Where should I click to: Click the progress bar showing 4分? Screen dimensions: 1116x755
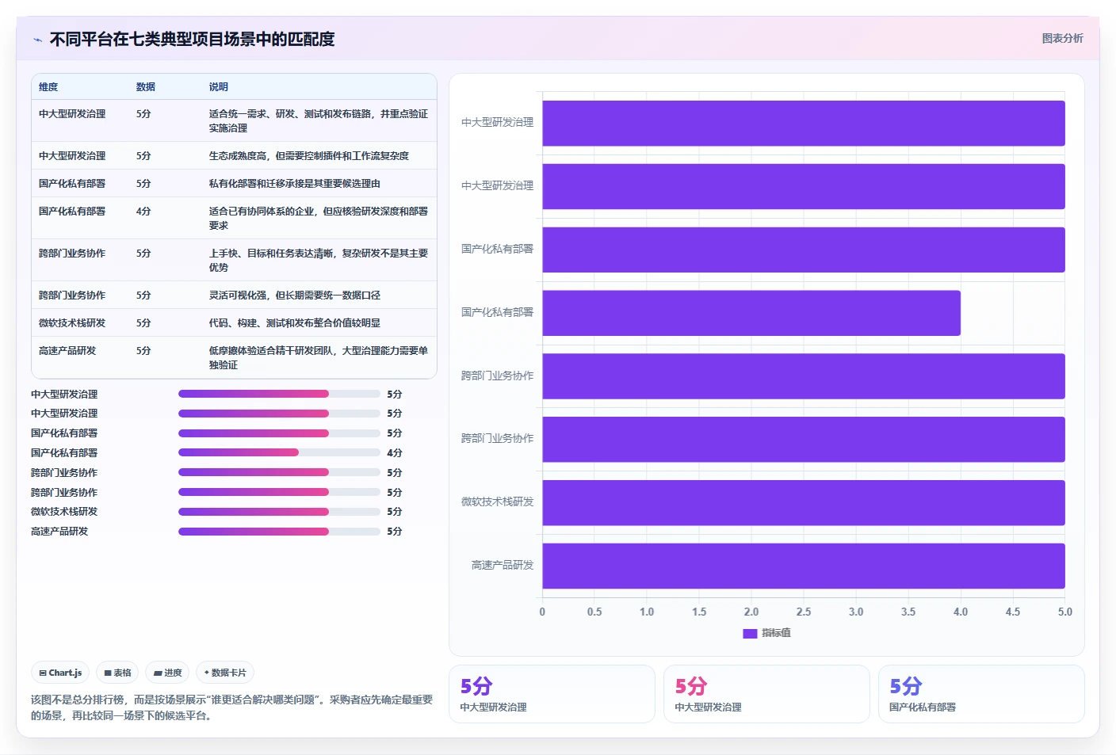point(279,453)
